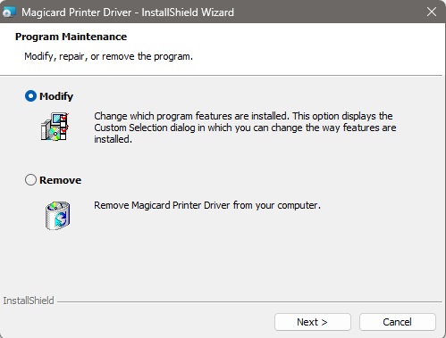446x338 pixels.
Task: Click the Cancel button
Action: [x=398, y=322]
